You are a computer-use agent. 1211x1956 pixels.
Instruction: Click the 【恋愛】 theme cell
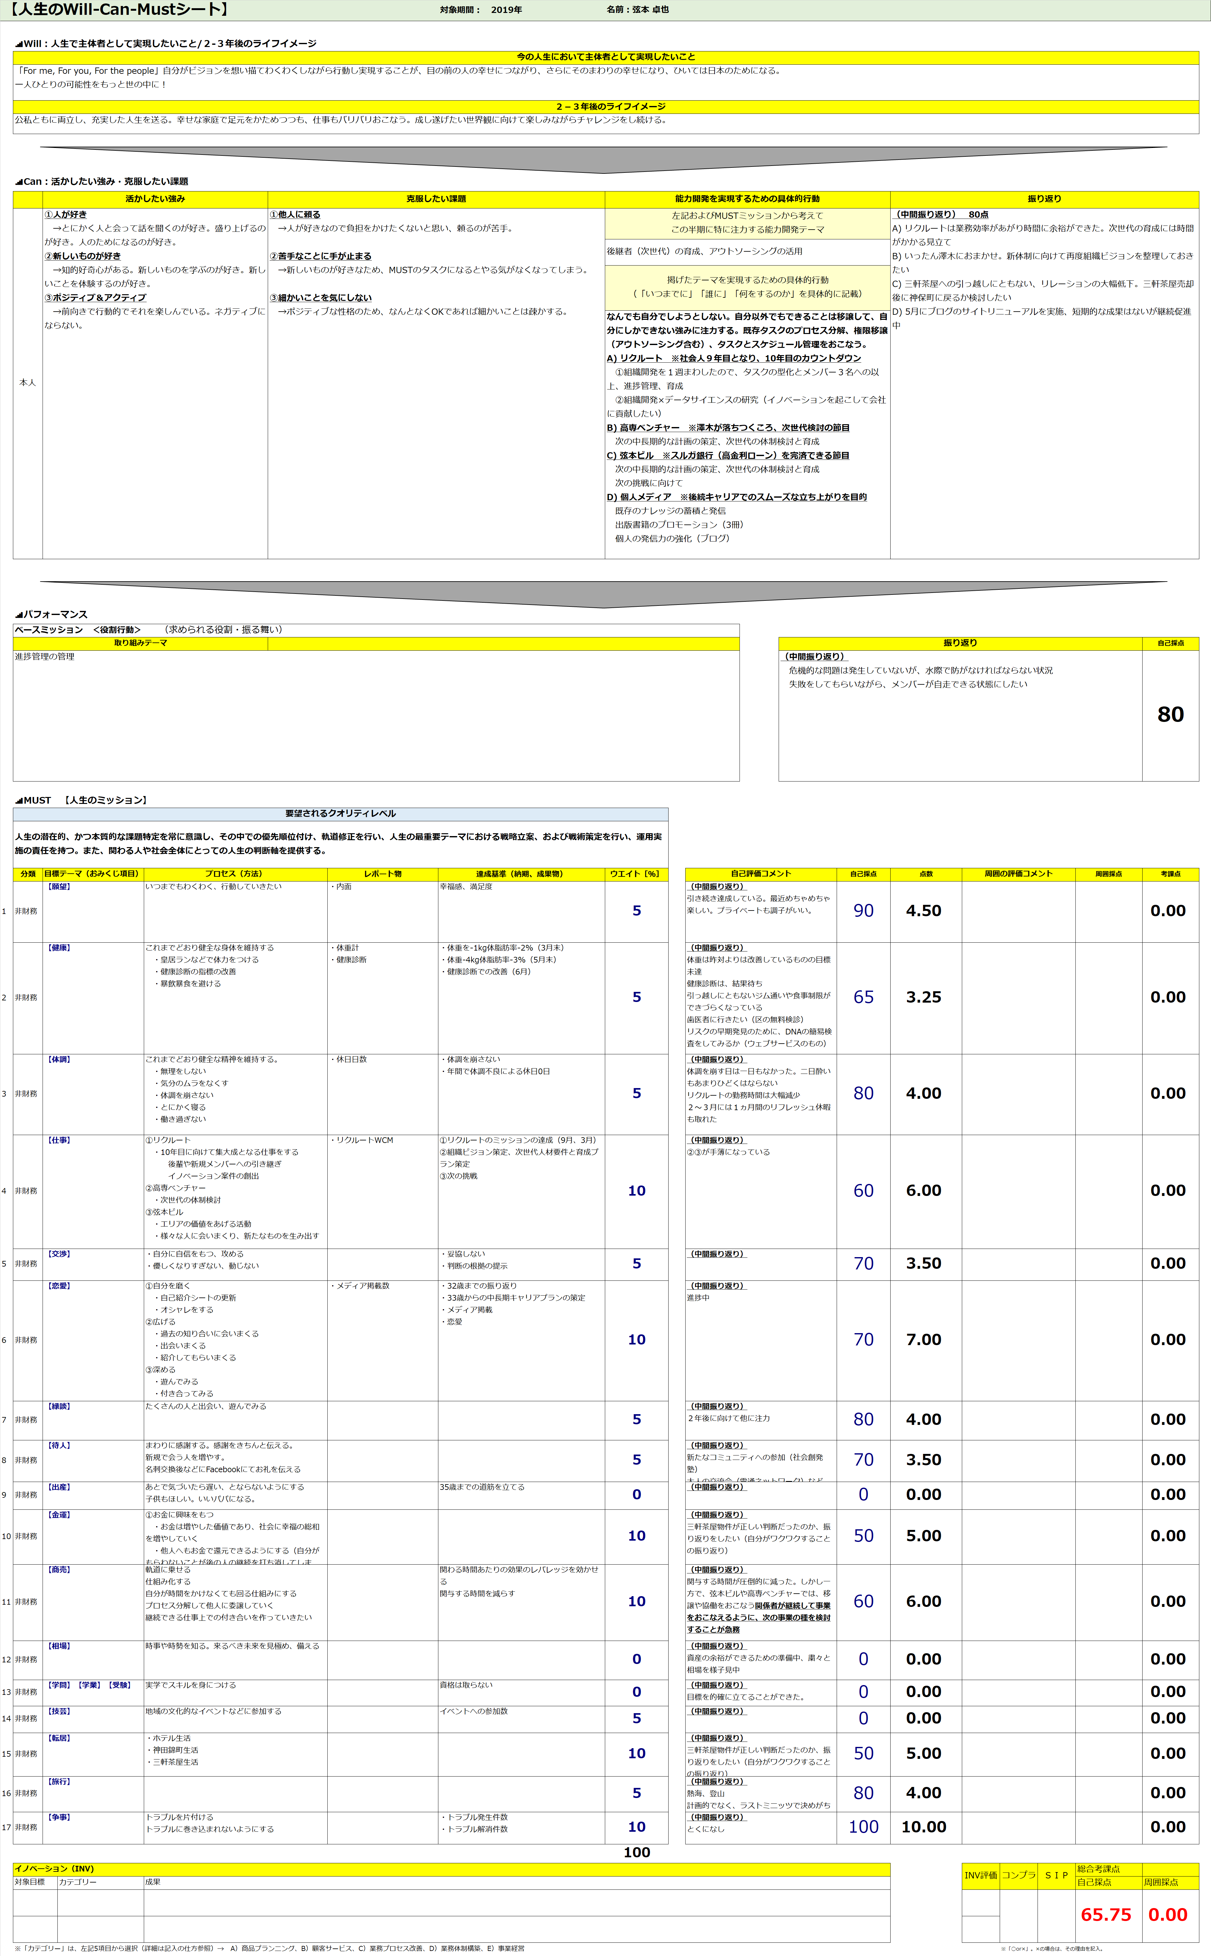[93, 1340]
